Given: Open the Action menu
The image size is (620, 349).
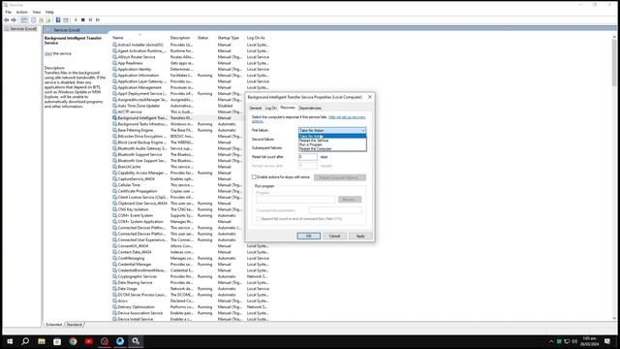Looking at the screenshot, I should click(21, 13).
